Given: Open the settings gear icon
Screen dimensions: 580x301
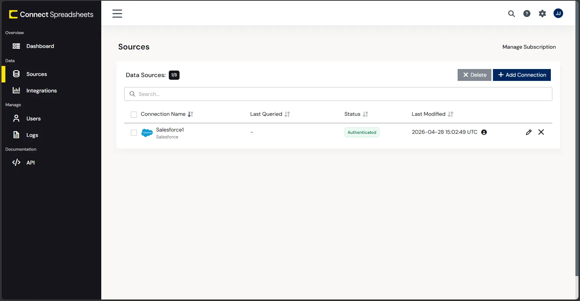Looking at the screenshot, I should point(542,14).
